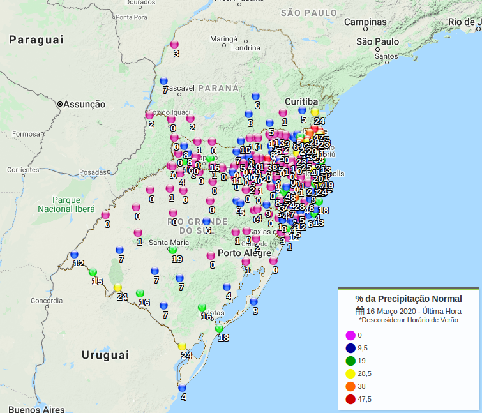Screen dimensions: 482x413
Task: Click the pink marker labeled 3 near Maringá
Action: pyautogui.click(x=174, y=45)
